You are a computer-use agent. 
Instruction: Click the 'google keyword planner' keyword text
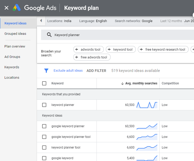tap(68, 126)
